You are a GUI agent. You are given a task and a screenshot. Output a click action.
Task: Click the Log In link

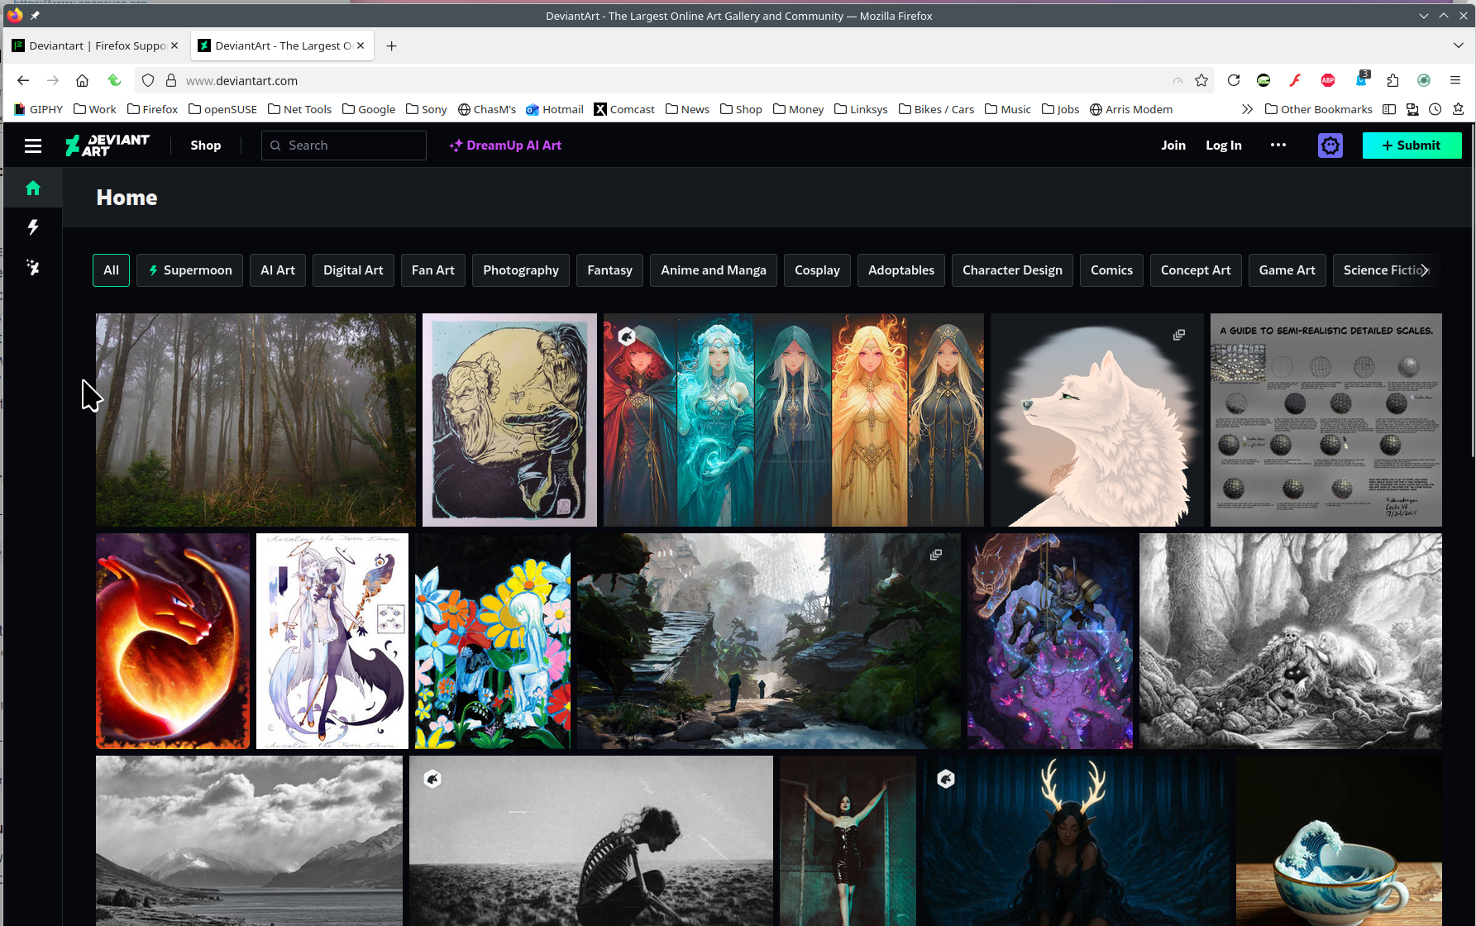pyautogui.click(x=1223, y=146)
